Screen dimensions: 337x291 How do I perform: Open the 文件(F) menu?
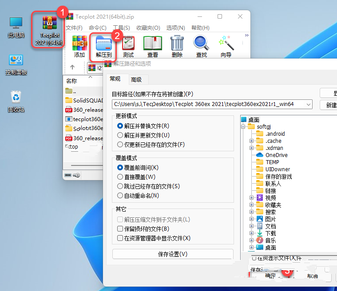pyautogui.click(x=74, y=28)
